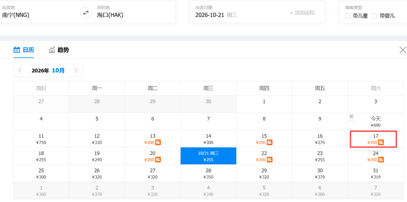The width and height of the screenshot is (407, 202).
Task: Click the 添加返程 link
Action: coord(302,13)
